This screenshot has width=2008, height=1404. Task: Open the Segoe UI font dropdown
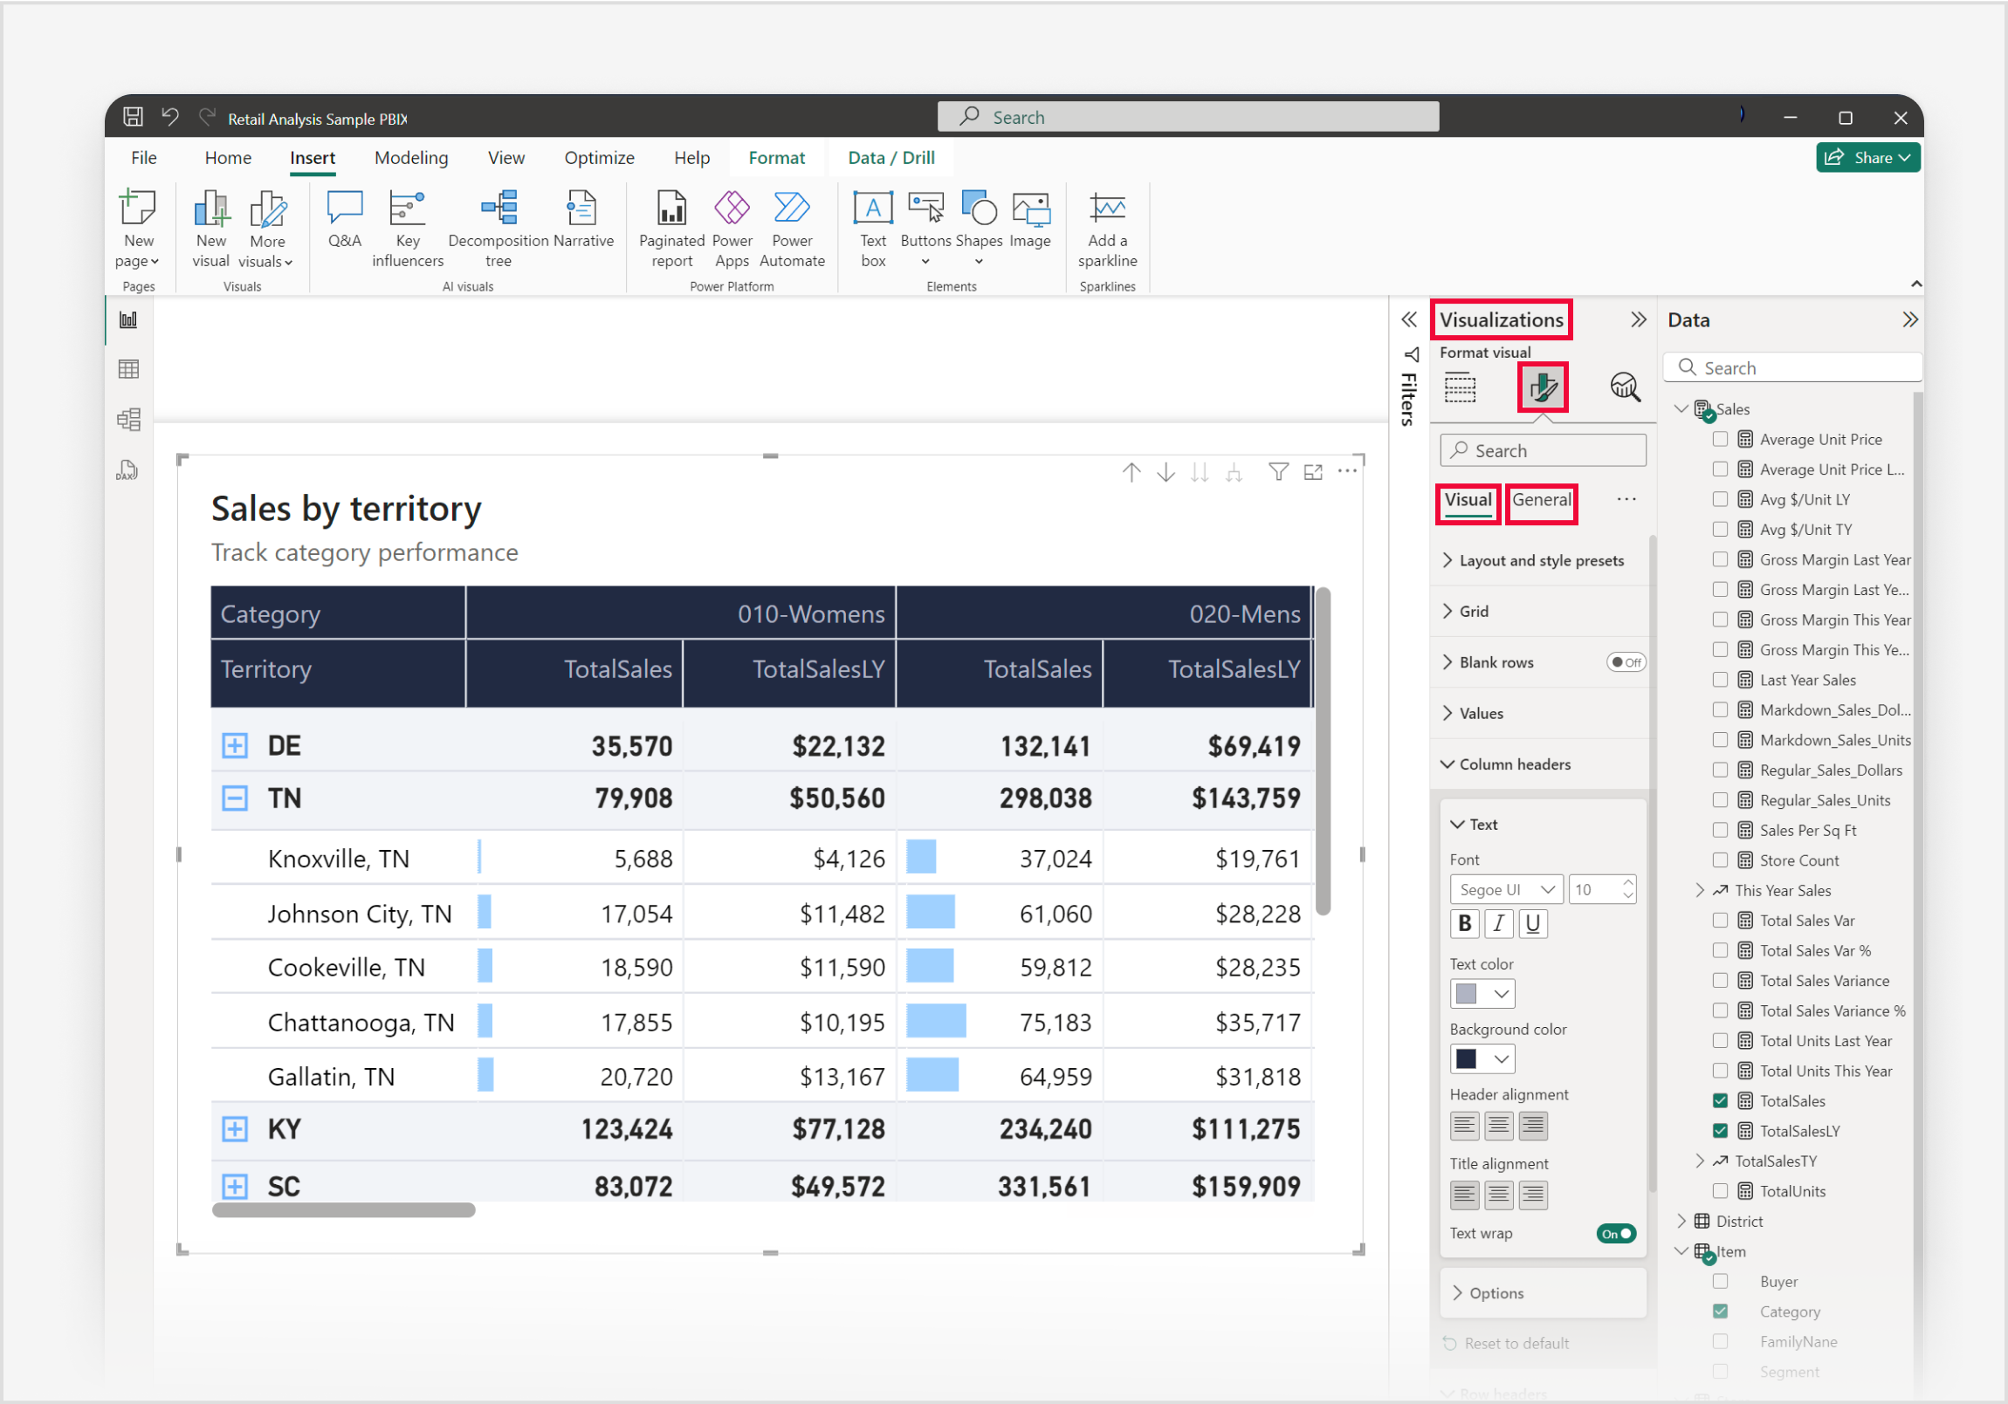tap(1505, 889)
